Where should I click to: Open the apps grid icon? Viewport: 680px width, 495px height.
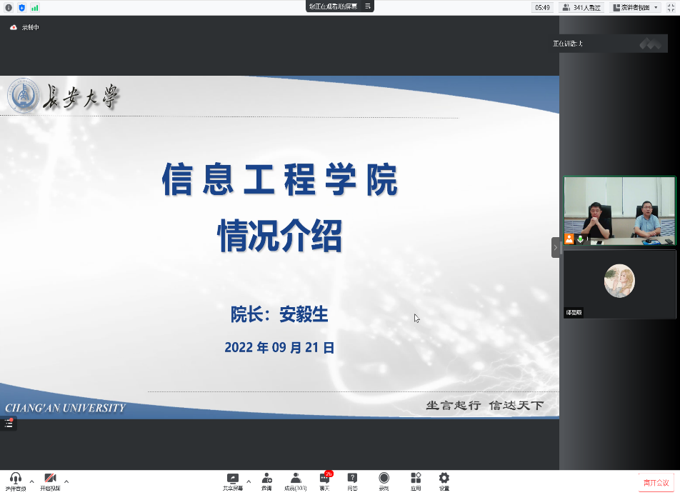click(x=416, y=479)
